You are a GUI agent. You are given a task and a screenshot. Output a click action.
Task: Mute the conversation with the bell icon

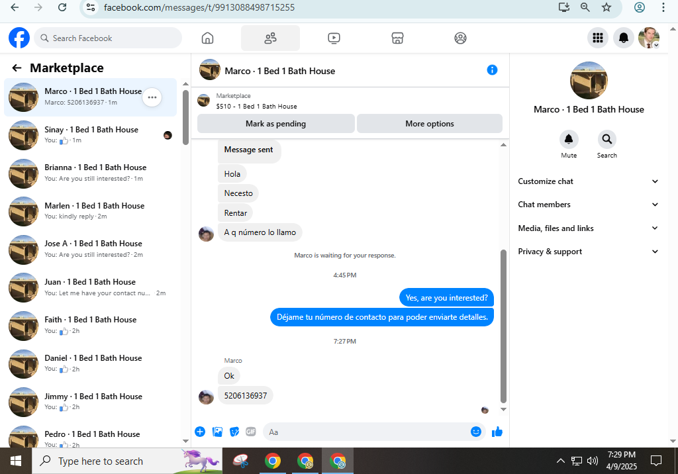569,139
